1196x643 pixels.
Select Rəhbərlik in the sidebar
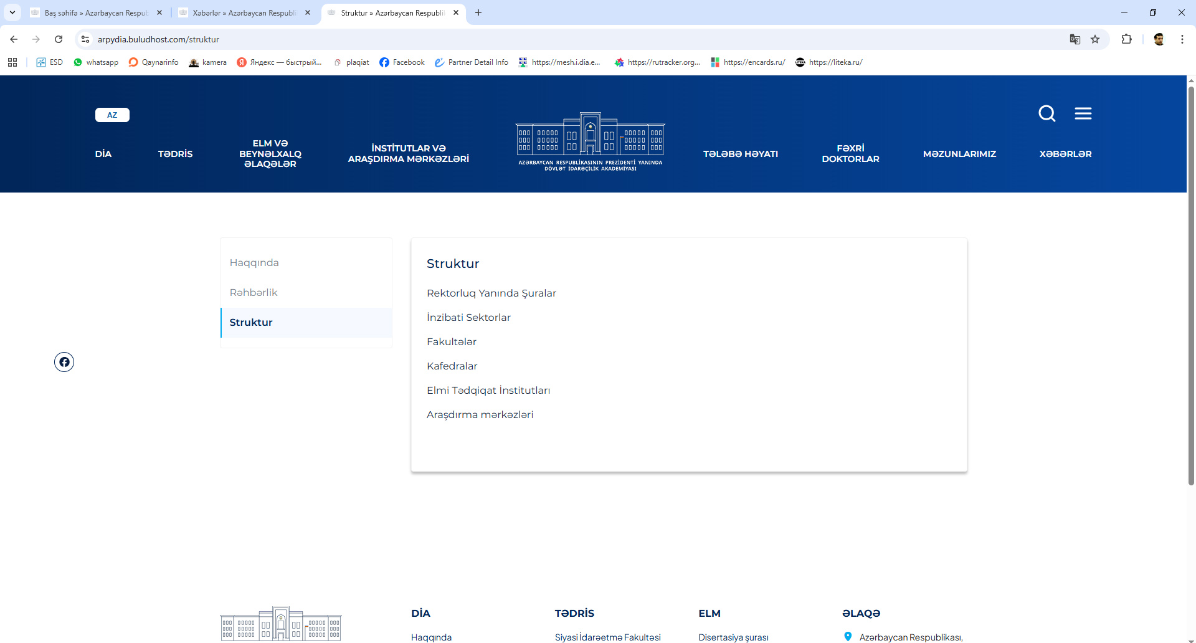pos(254,292)
